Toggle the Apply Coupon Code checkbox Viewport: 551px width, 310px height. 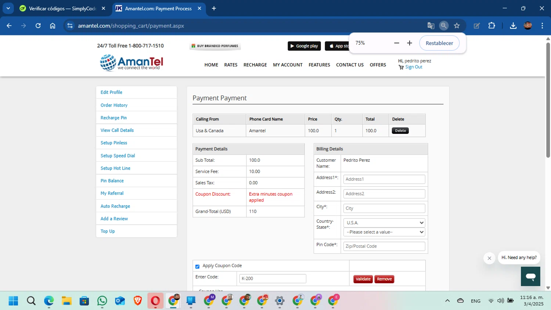click(x=197, y=266)
